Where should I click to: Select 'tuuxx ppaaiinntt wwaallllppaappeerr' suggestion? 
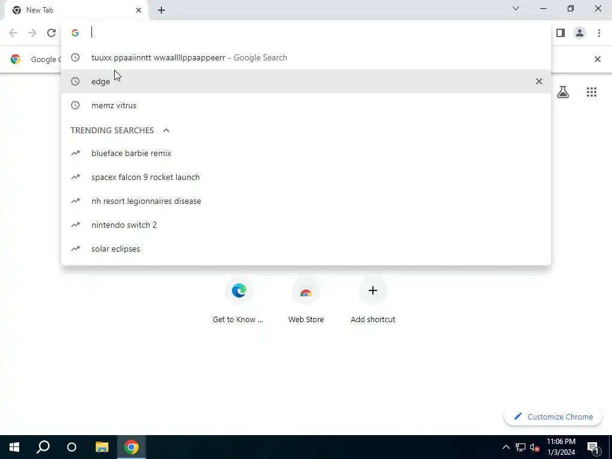pos(306,57)
